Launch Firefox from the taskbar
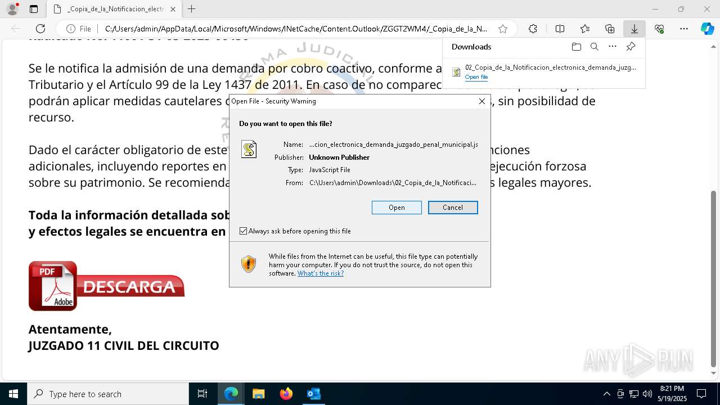720x405 pixels. point(286,394)
